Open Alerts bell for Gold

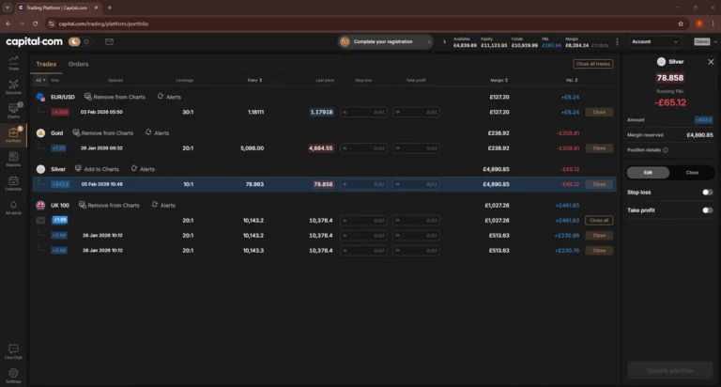[x=157, y=132]
